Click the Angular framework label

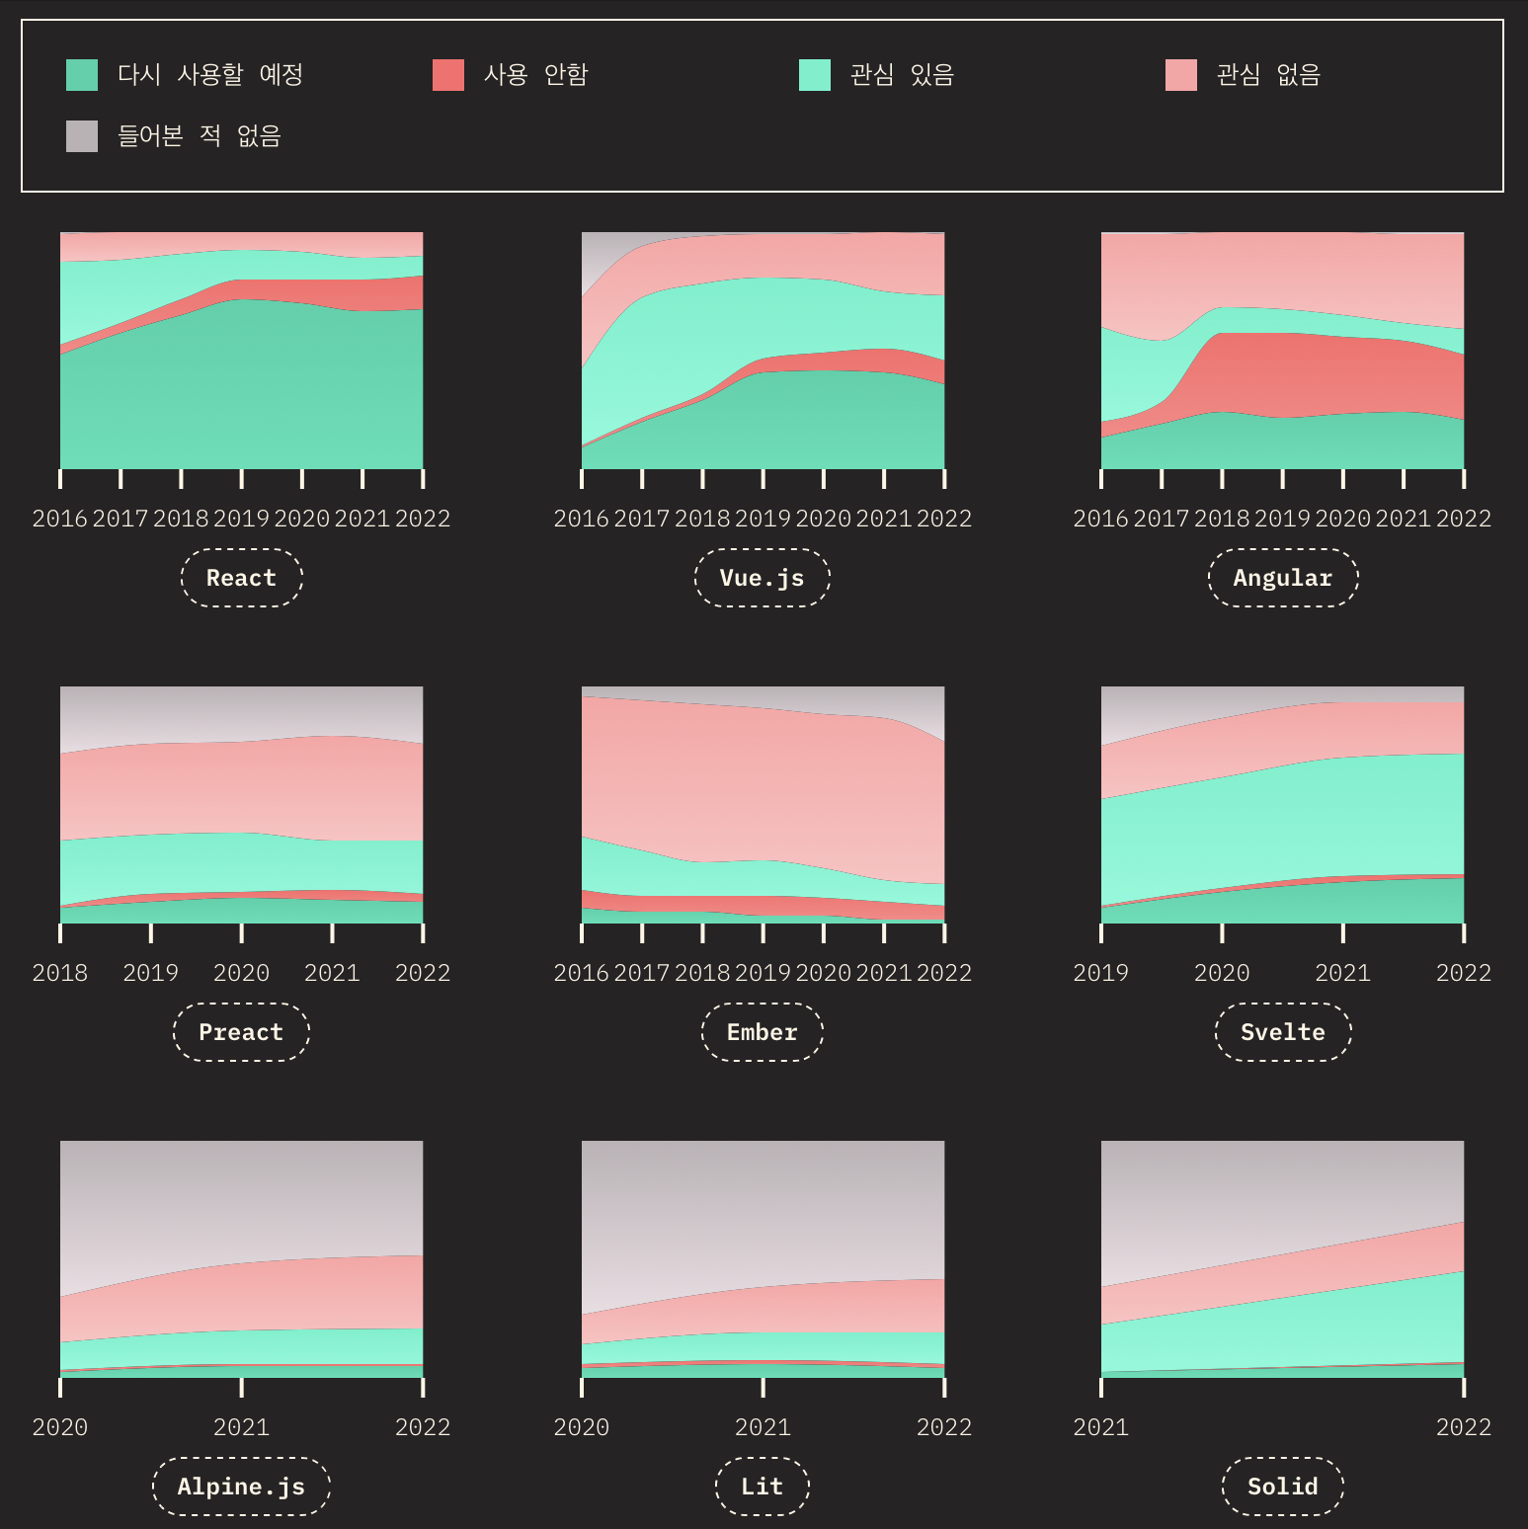click(x=1283, y=578)
